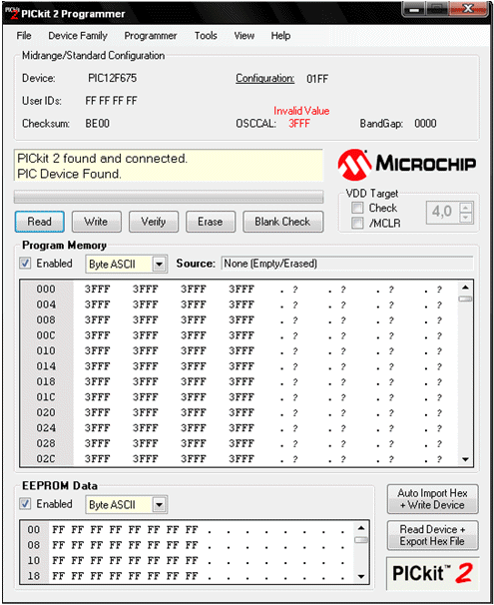Screen dimensions: 494x605
Task: Click the Blank Check button
Action: [x=283, y=222]
